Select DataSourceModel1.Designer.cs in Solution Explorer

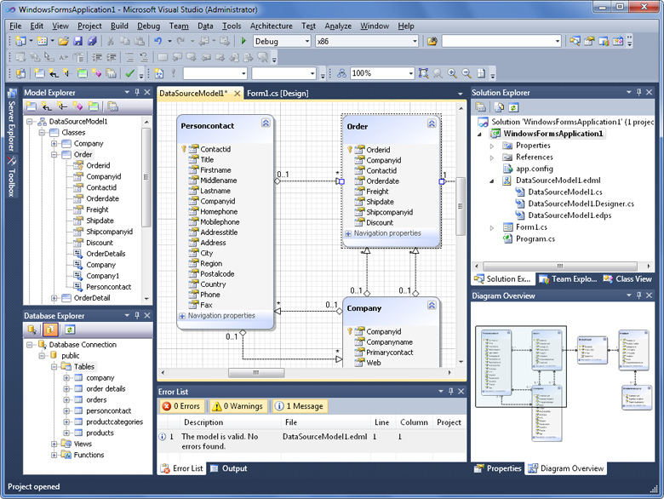coord(581,204)
